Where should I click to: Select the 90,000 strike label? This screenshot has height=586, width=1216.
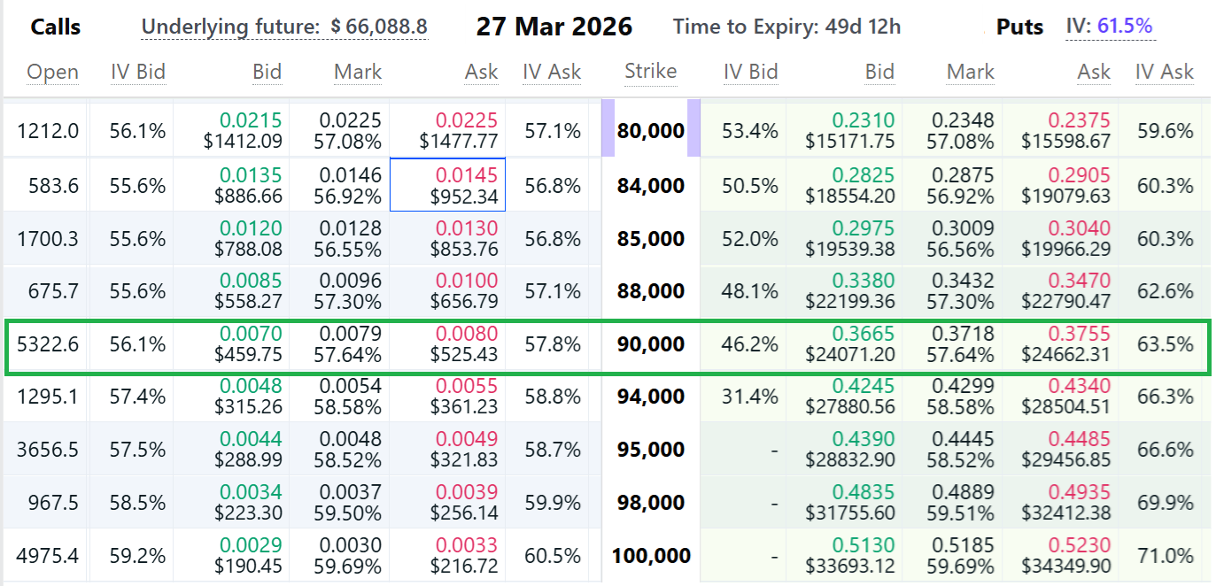point(651,344)
